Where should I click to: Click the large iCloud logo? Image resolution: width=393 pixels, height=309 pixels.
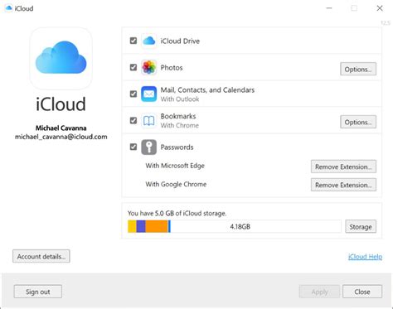coord(61,58)
